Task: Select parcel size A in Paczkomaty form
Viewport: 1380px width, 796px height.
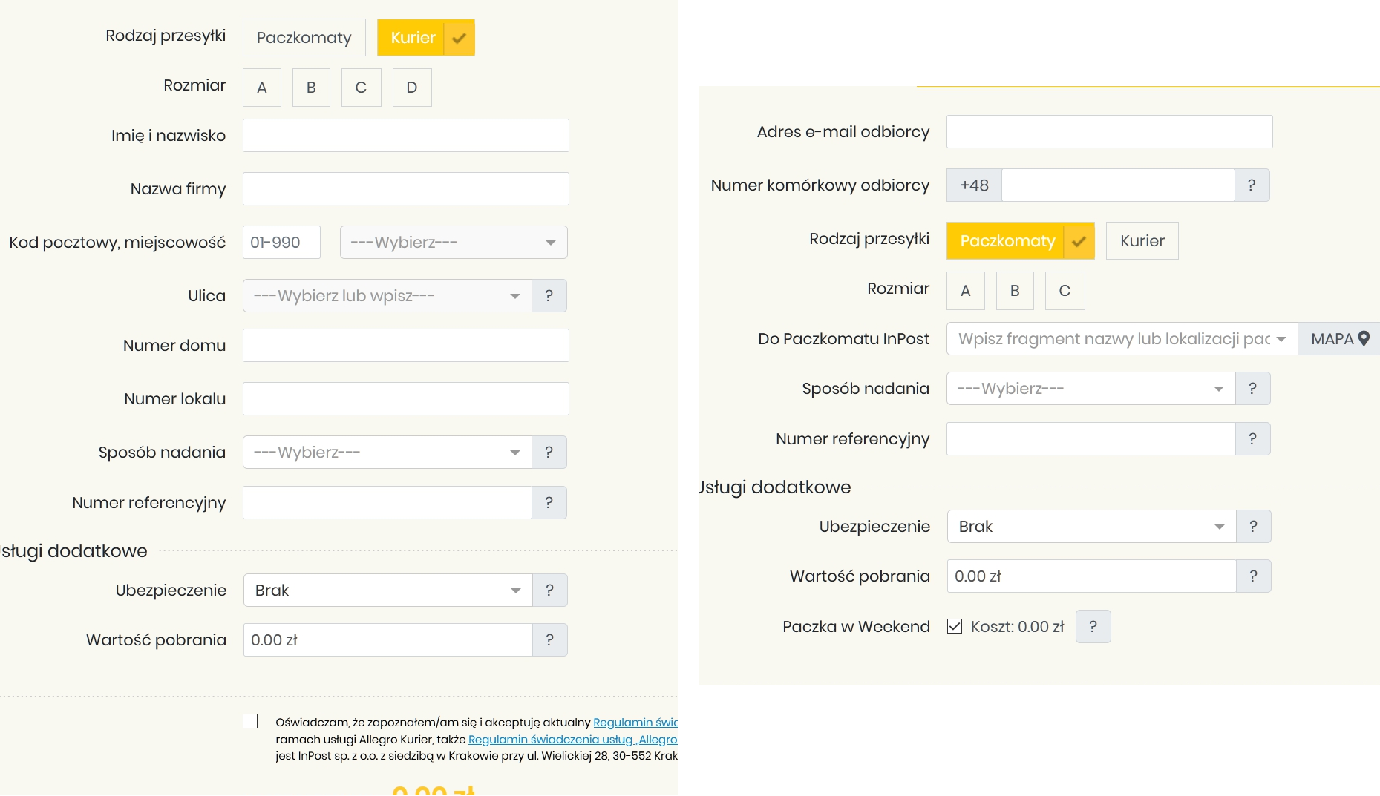Action: (x=965, y=291)
